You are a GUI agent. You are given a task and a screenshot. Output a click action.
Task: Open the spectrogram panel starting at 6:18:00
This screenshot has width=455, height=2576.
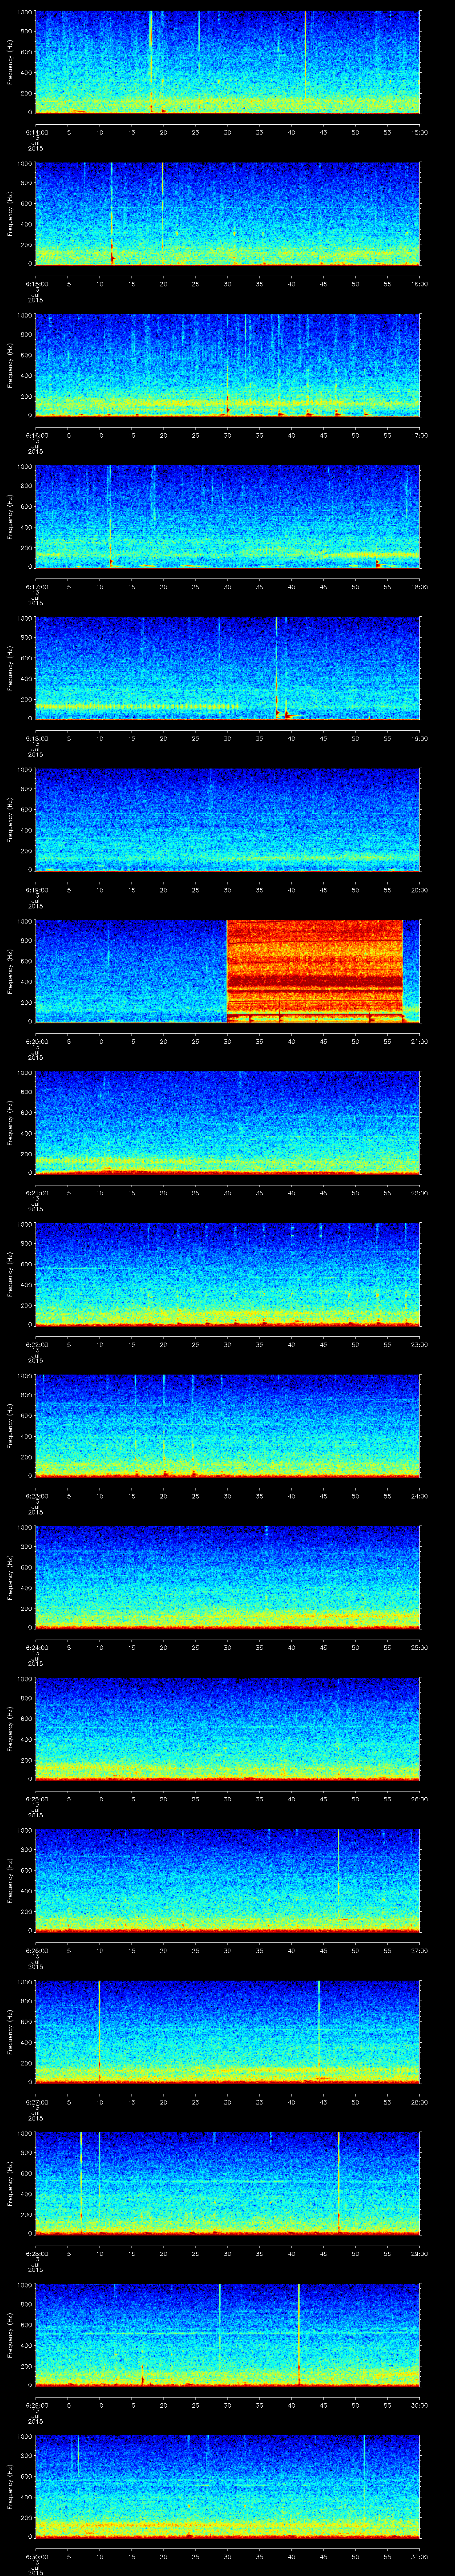pyautogui.click(x=228, y=668)
